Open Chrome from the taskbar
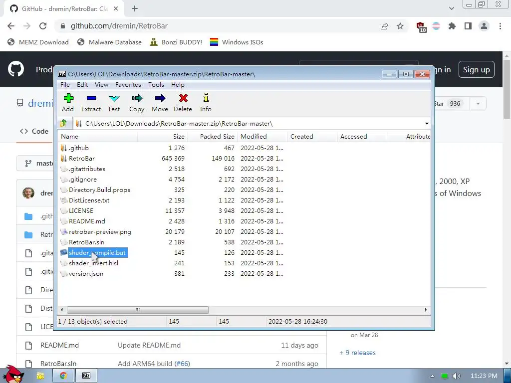 coord(63,376)
